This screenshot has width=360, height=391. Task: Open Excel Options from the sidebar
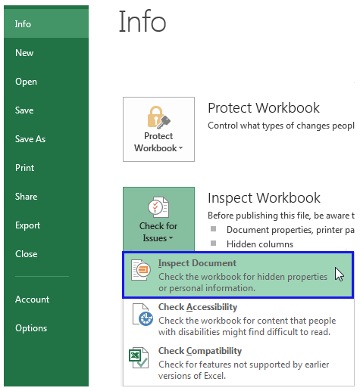pyautogui.click(x=46, y=328)
